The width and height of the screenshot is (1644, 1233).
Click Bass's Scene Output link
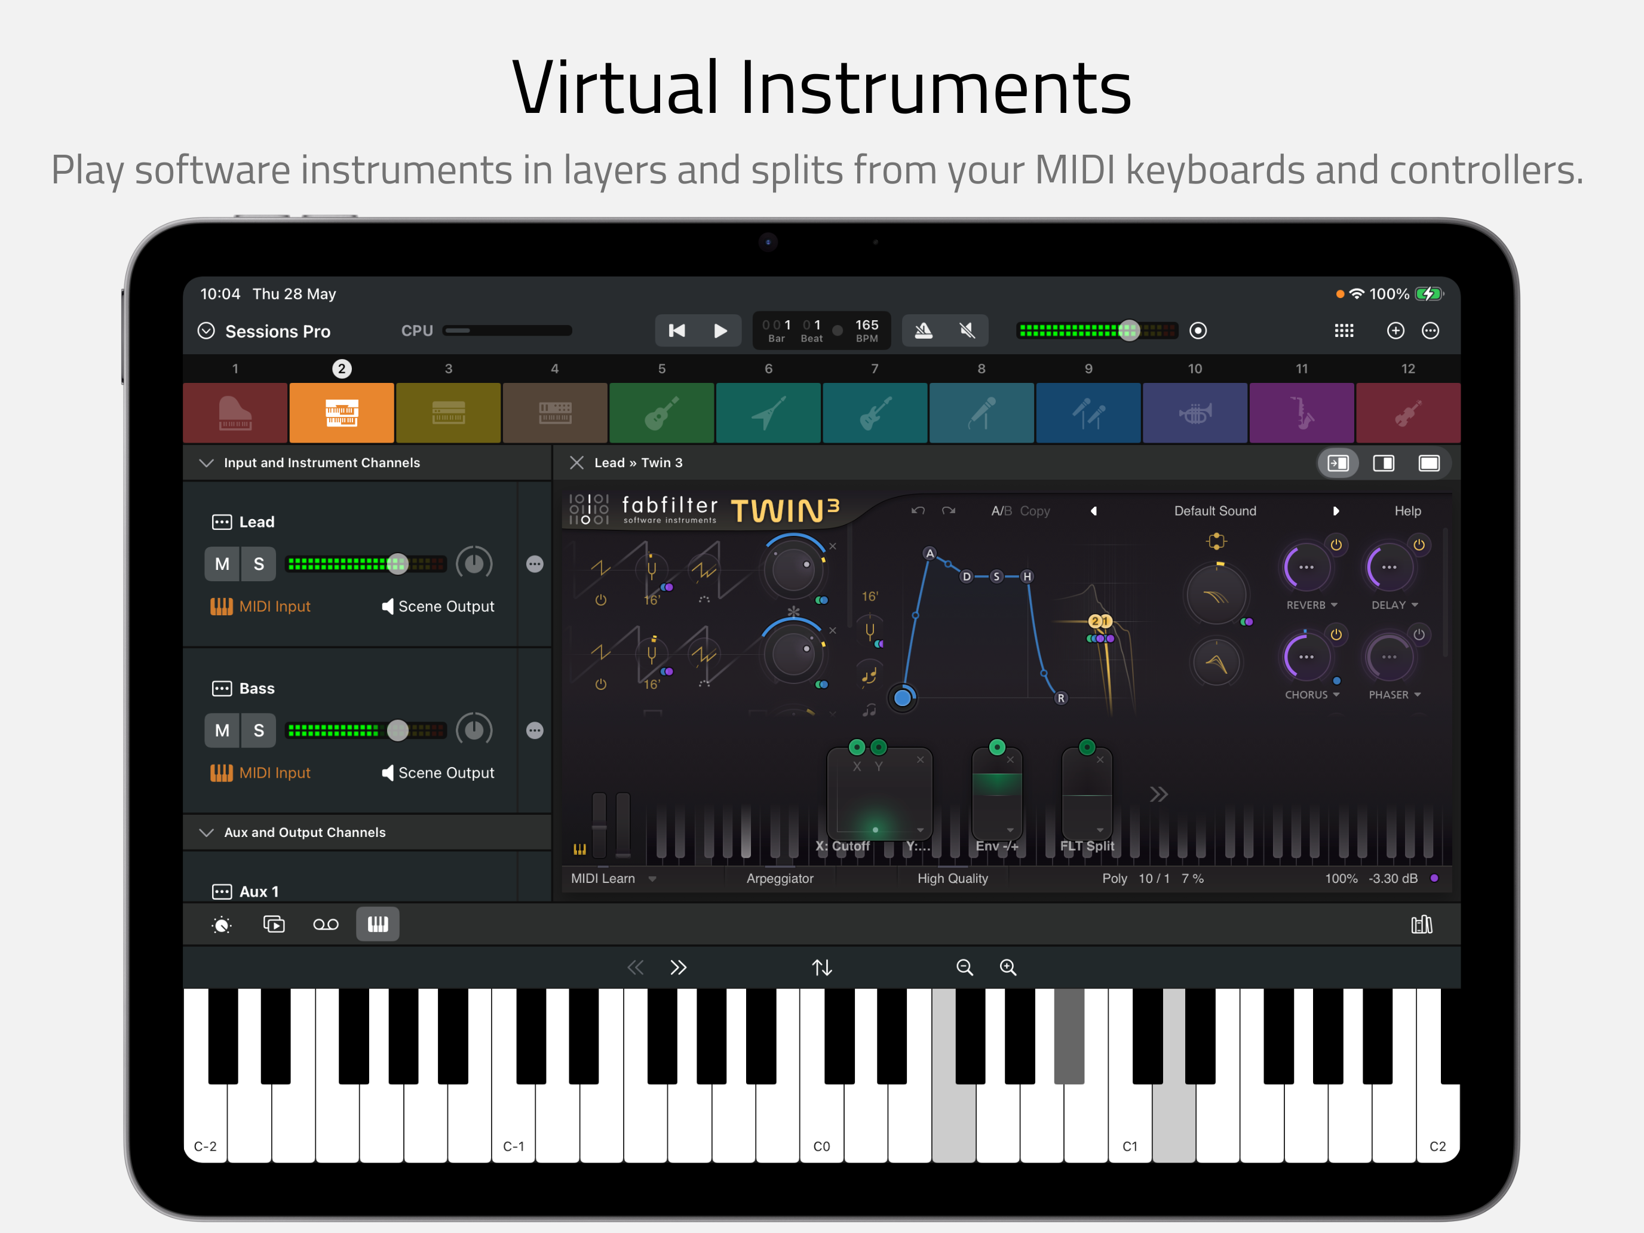tap(438, 773)
